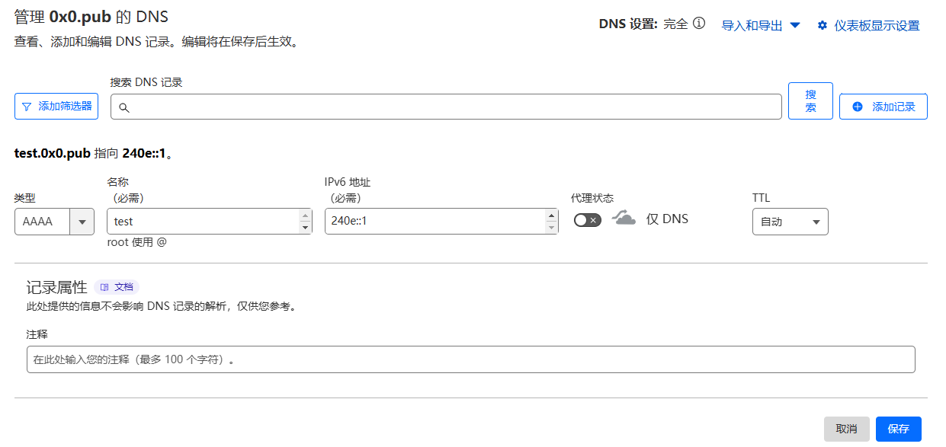Click the IPv6 address field spinner down arrow
Image resolution: width=946 pixels, height=447 pixels.
coord(552,227)
